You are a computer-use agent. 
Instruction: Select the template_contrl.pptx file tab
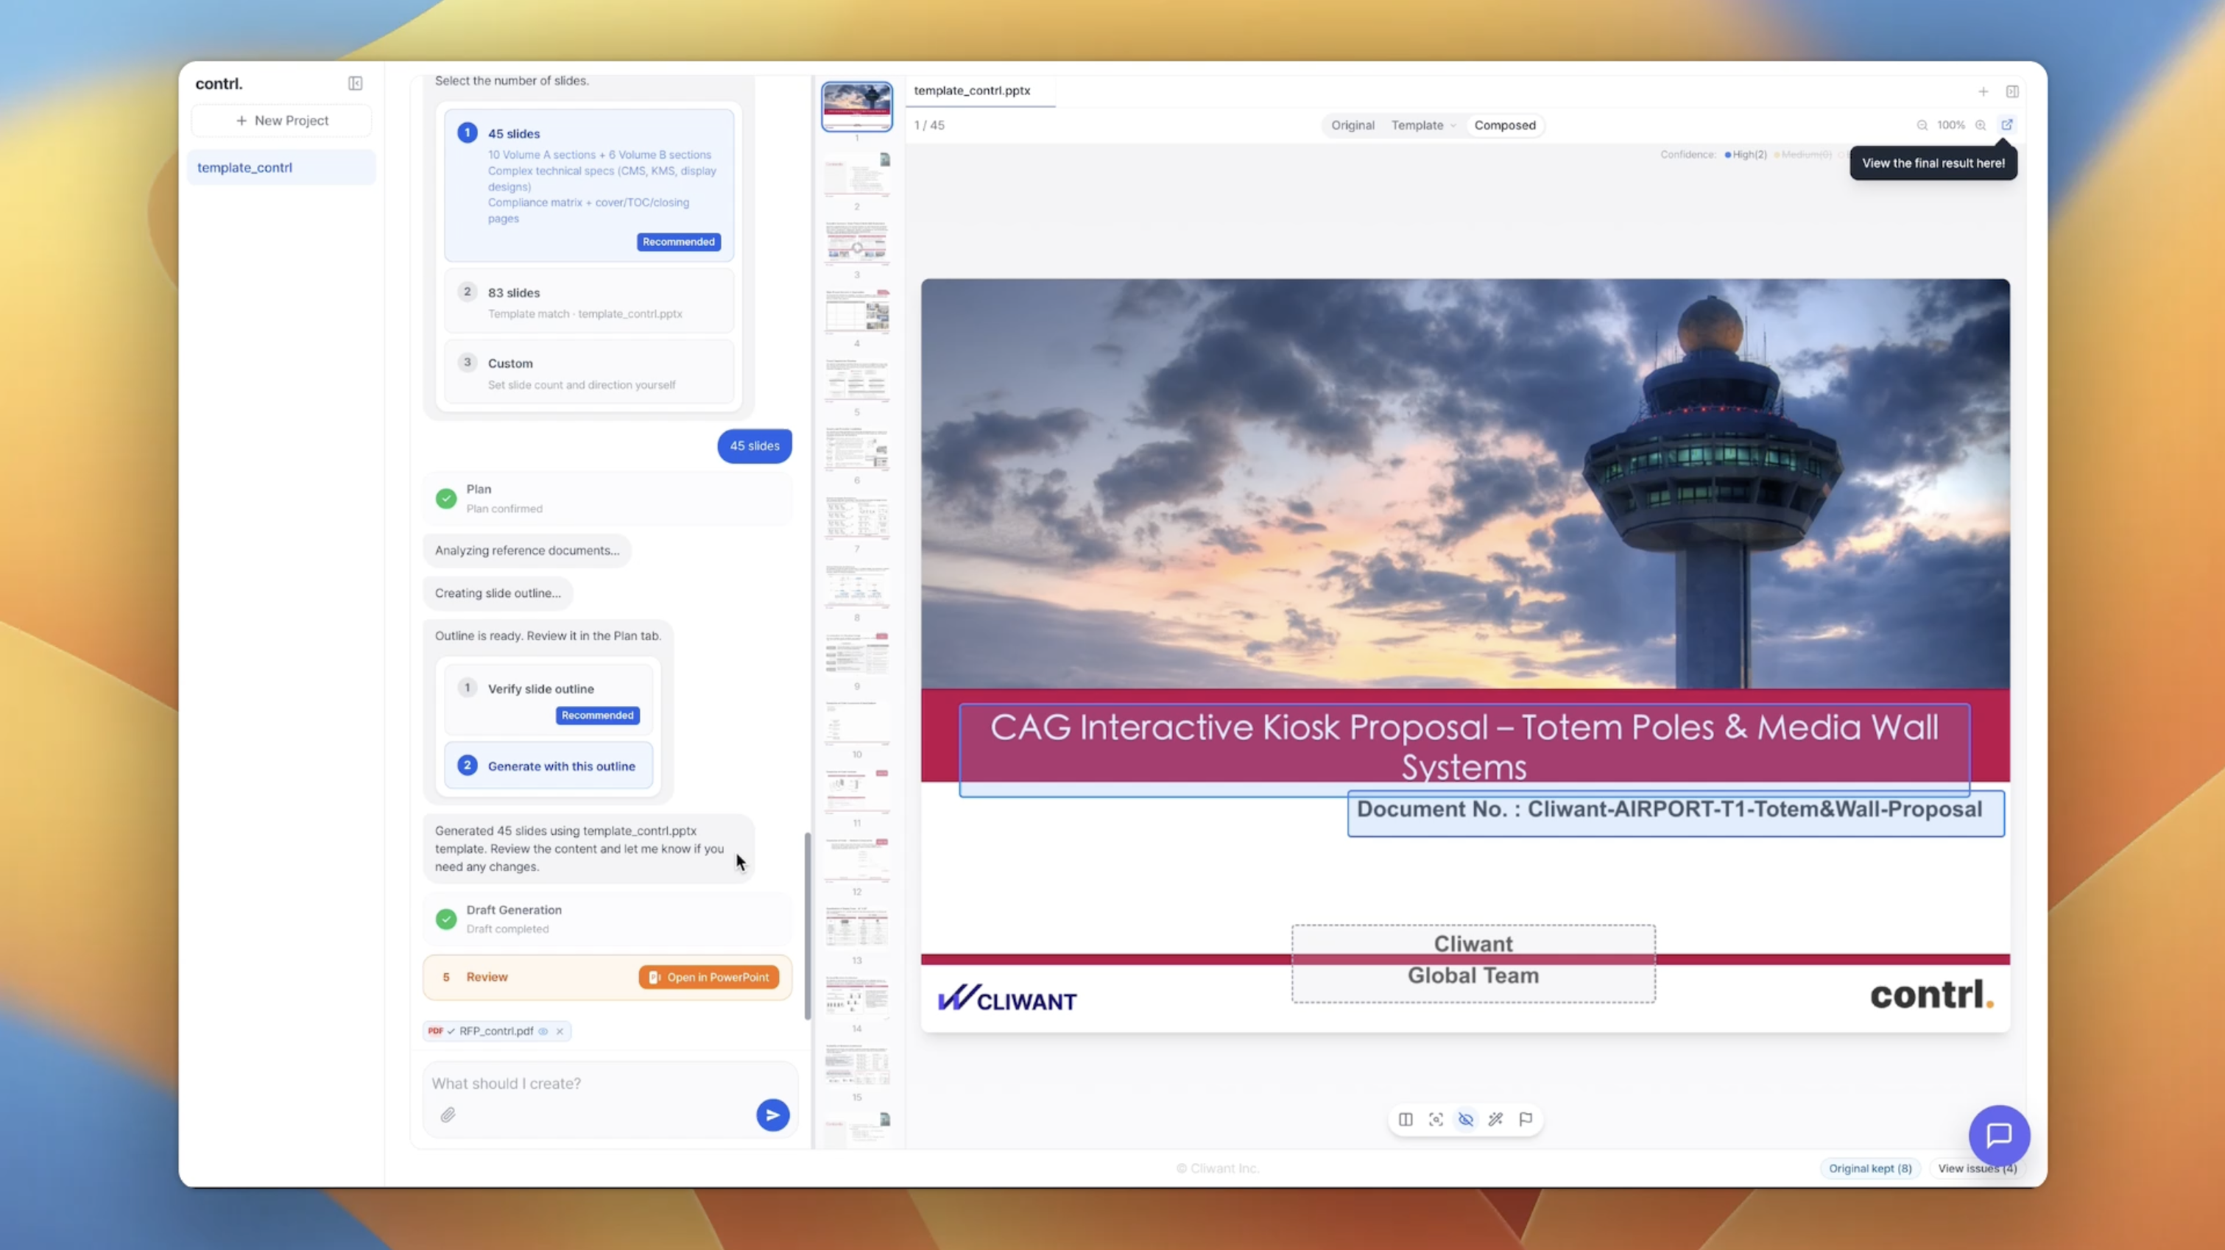(972, 91)
